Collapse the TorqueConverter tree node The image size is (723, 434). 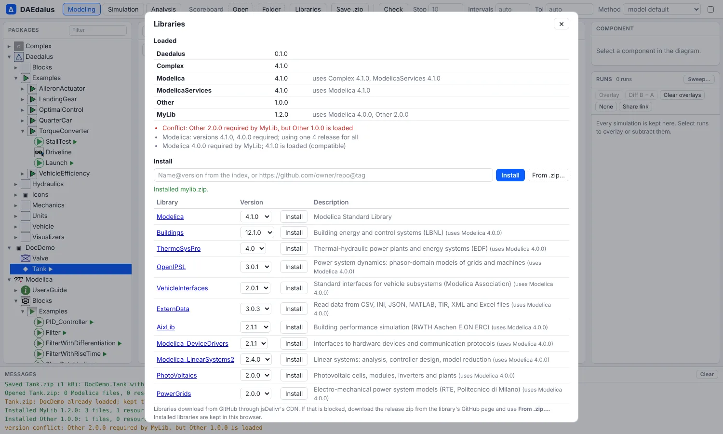click(x=23, y=131)
